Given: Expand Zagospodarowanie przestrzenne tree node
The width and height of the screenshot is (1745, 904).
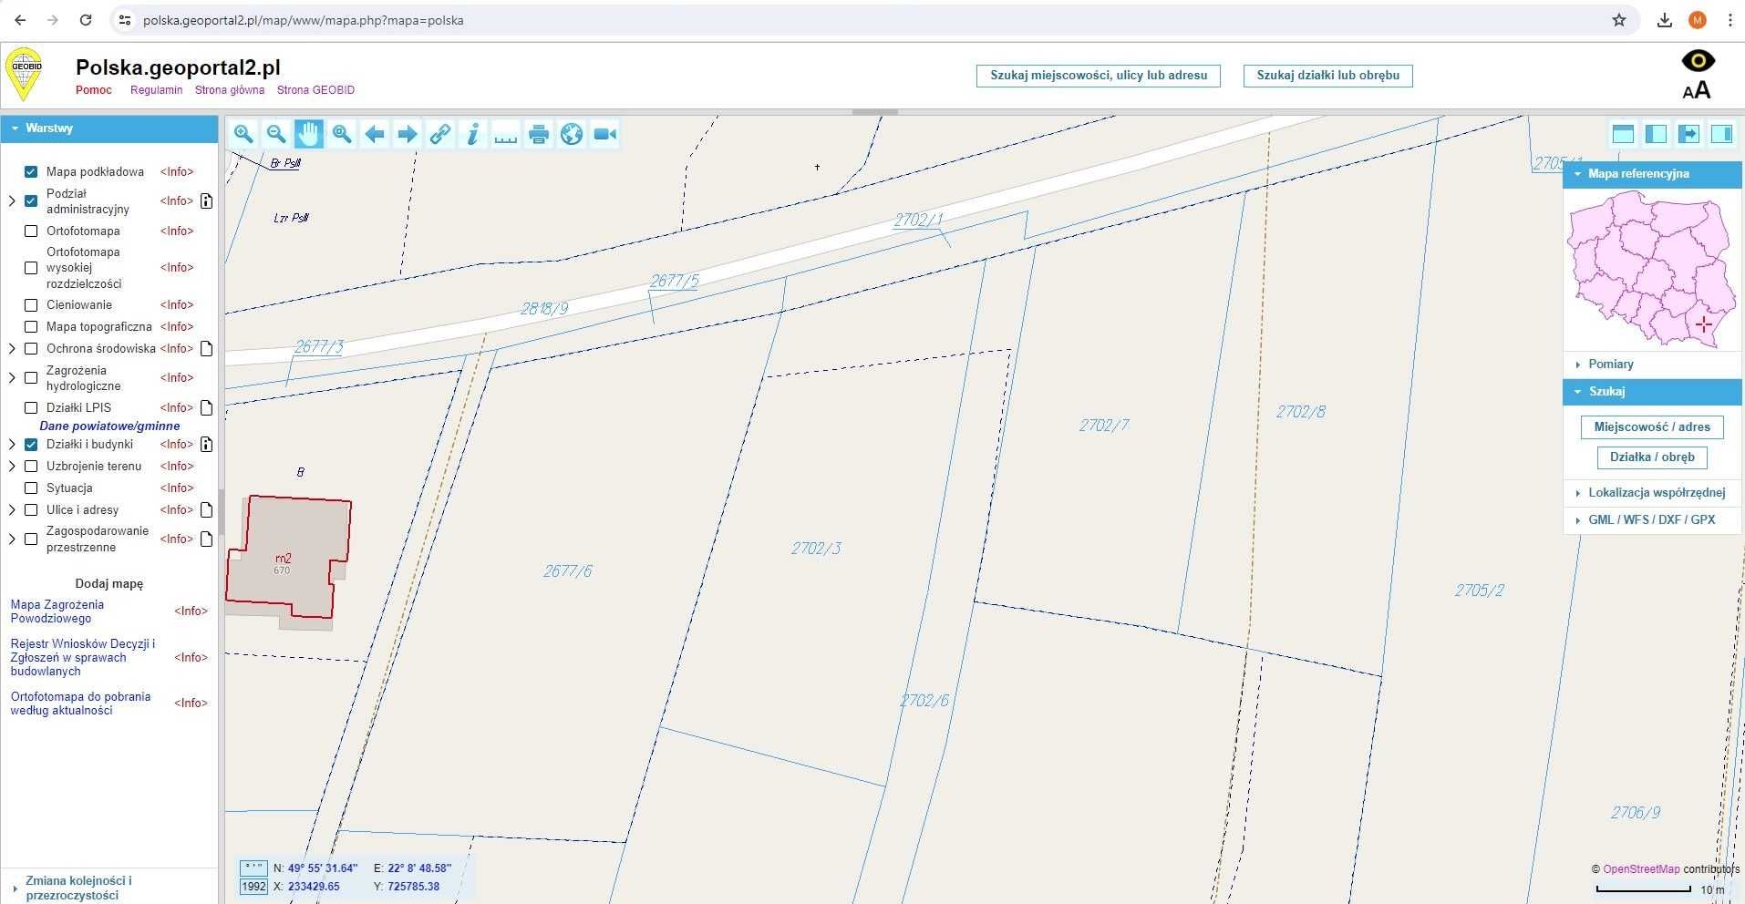Looking at the screenshot, I should tap(12, 539).
